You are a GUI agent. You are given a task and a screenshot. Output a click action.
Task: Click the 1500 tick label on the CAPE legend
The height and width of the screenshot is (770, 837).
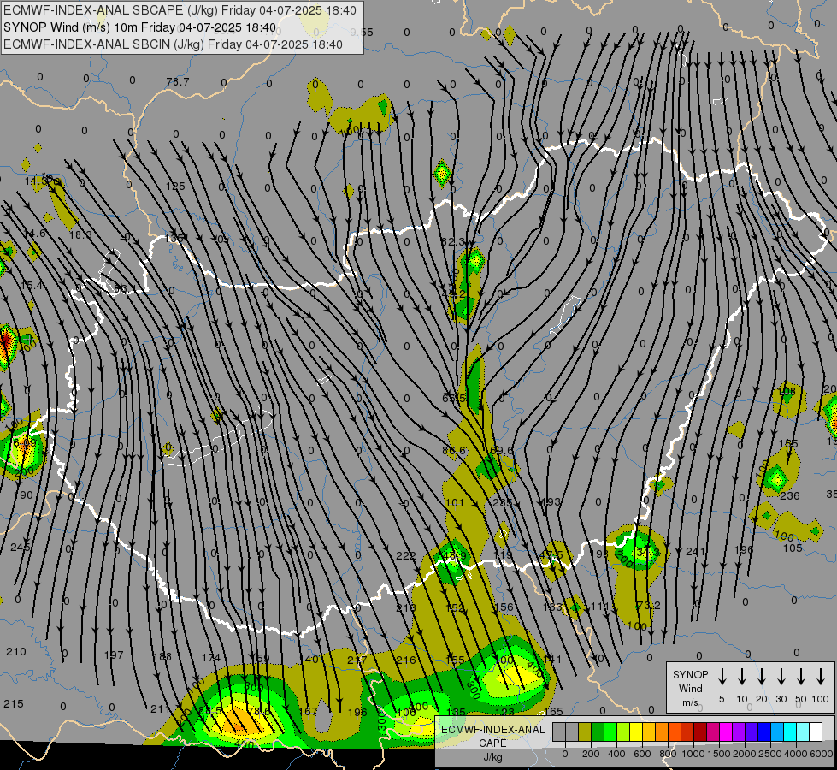pos(719,754)
